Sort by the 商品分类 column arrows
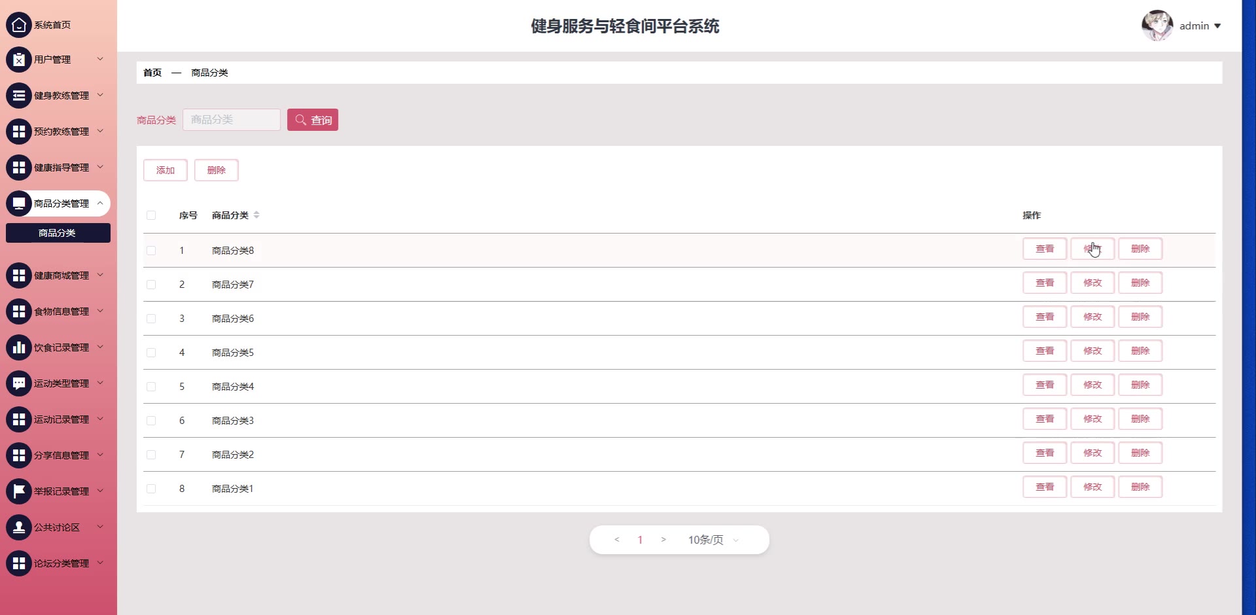 pyautogui.click(x=256, y=215)
